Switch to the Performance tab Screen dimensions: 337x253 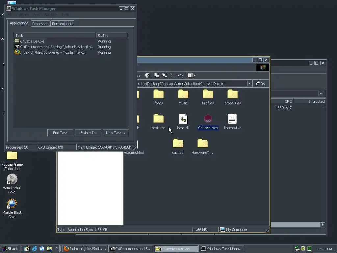62,24
